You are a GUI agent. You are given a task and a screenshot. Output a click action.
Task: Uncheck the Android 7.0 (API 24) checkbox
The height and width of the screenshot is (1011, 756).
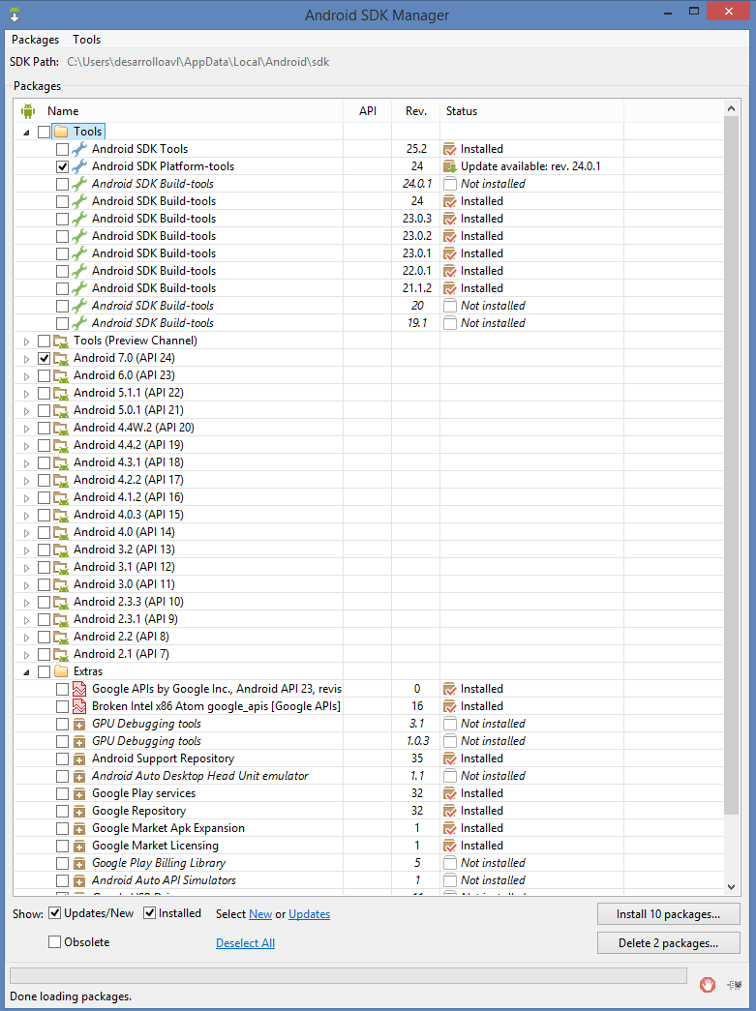click(44, 358)
